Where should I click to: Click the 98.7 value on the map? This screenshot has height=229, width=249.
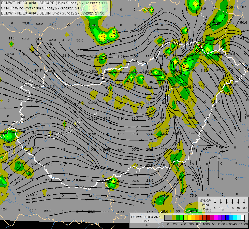34,195
